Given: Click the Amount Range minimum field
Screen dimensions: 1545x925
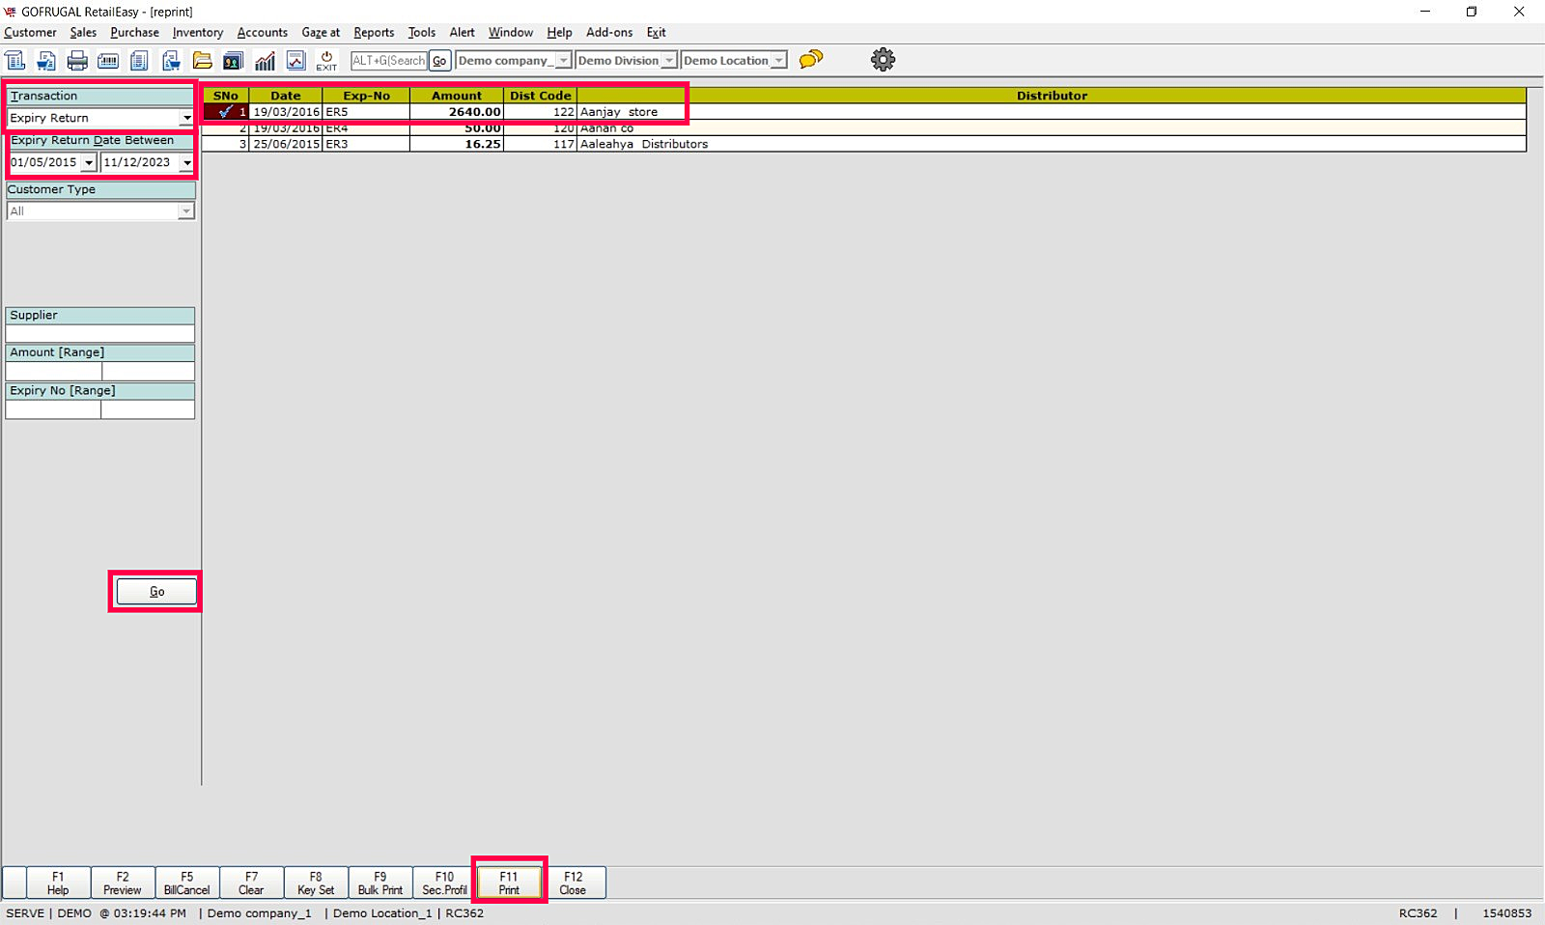Looking at the screenshot, I should (x=54, y=372).
